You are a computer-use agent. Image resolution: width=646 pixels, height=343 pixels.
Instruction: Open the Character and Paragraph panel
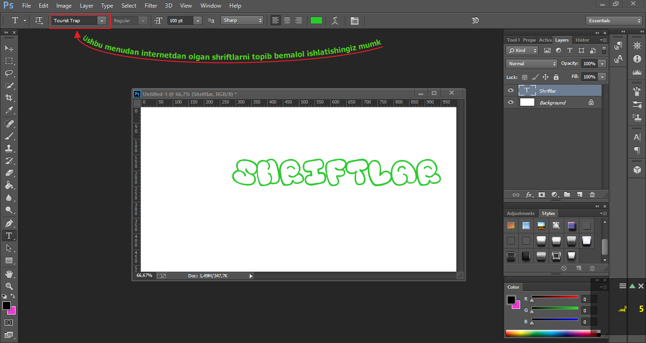pos(355,21)
